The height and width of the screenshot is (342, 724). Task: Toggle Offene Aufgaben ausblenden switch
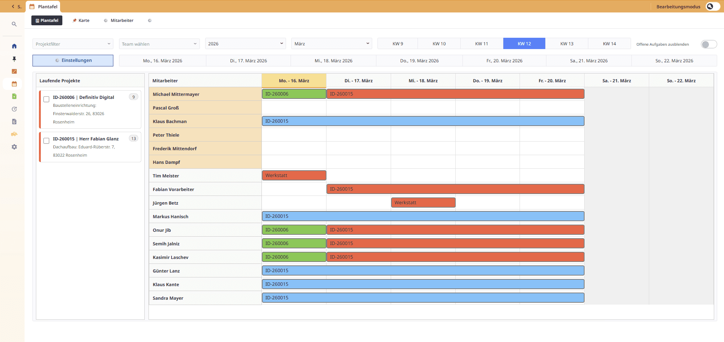[x=709, y=44]
